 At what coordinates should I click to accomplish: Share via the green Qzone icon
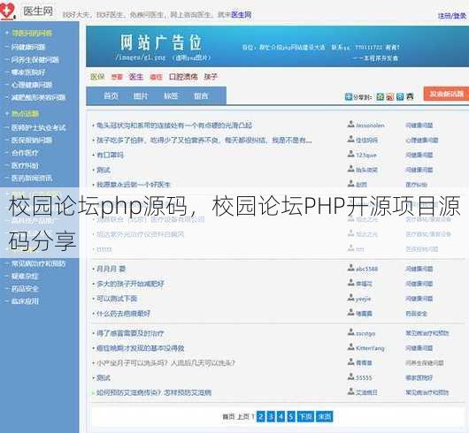[x=380, y=96]
